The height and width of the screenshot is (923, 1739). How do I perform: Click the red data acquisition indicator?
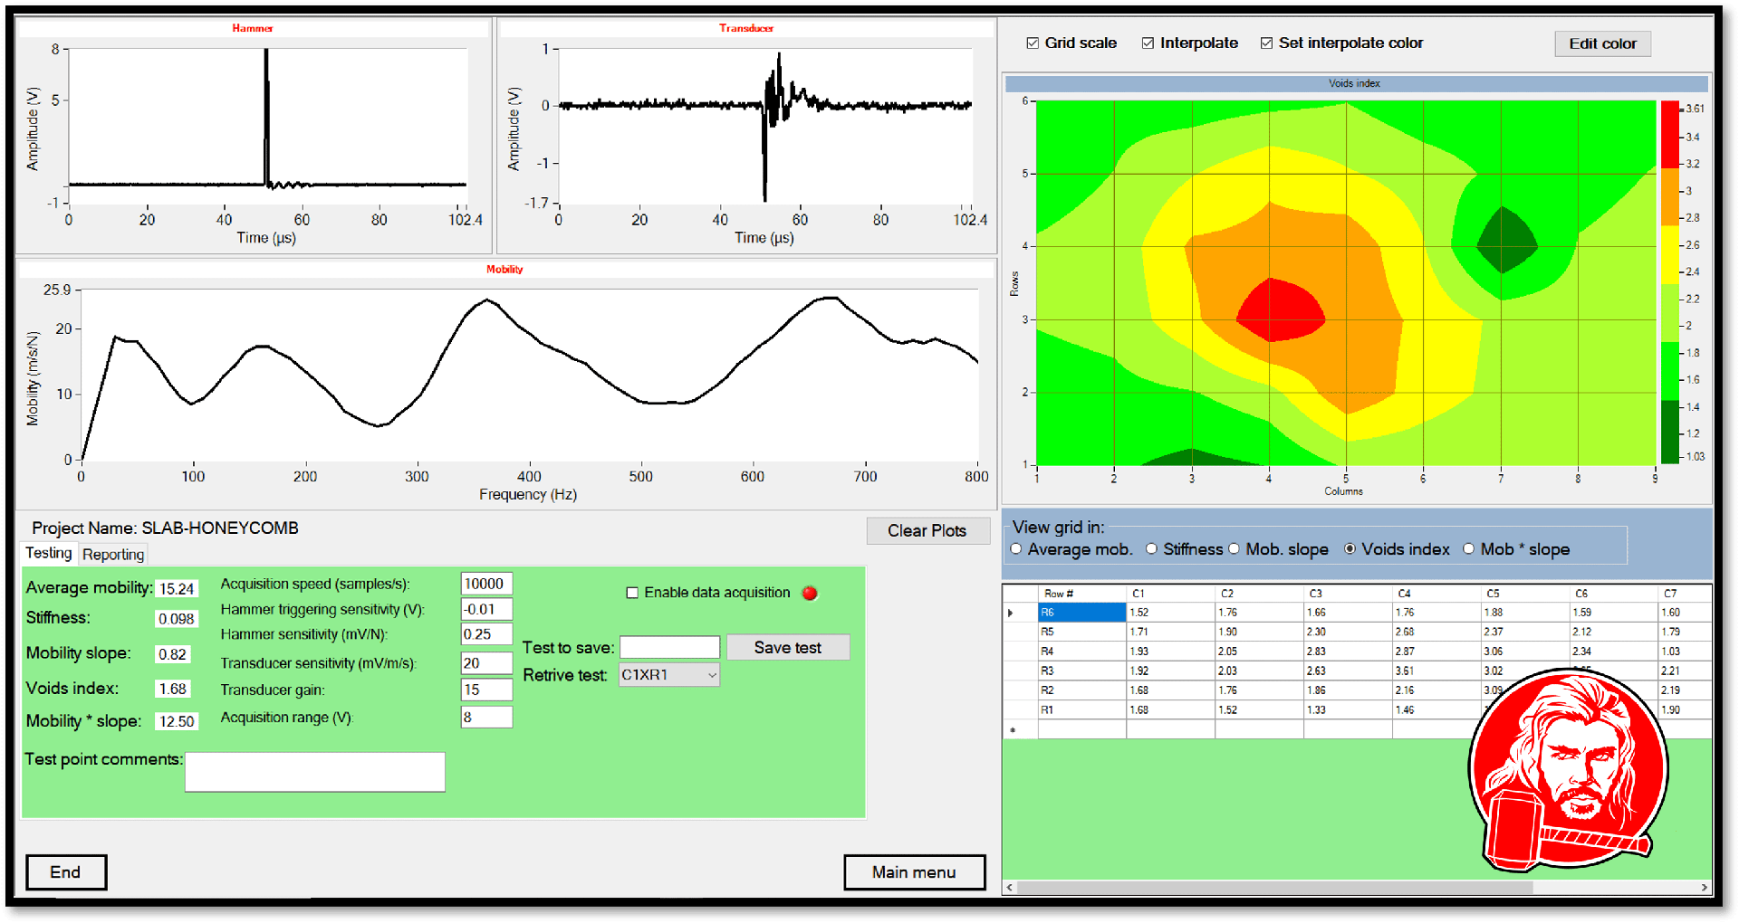click(x=810, y=594)
